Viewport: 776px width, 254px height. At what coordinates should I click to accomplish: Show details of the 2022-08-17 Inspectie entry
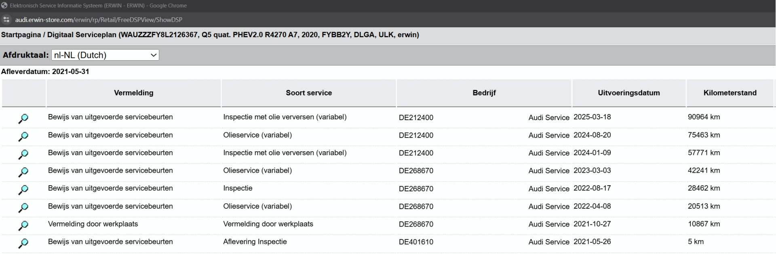[23, 190]
